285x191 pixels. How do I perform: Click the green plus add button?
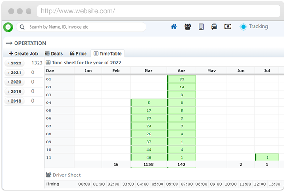coord(8,27)
